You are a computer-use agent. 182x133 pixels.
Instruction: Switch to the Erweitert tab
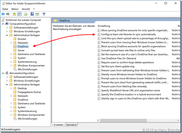point(59,125)
